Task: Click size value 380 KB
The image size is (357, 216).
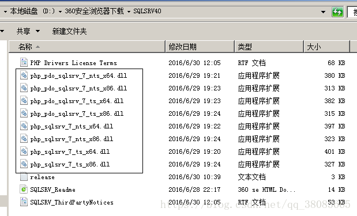Action: tap(335, 75)
